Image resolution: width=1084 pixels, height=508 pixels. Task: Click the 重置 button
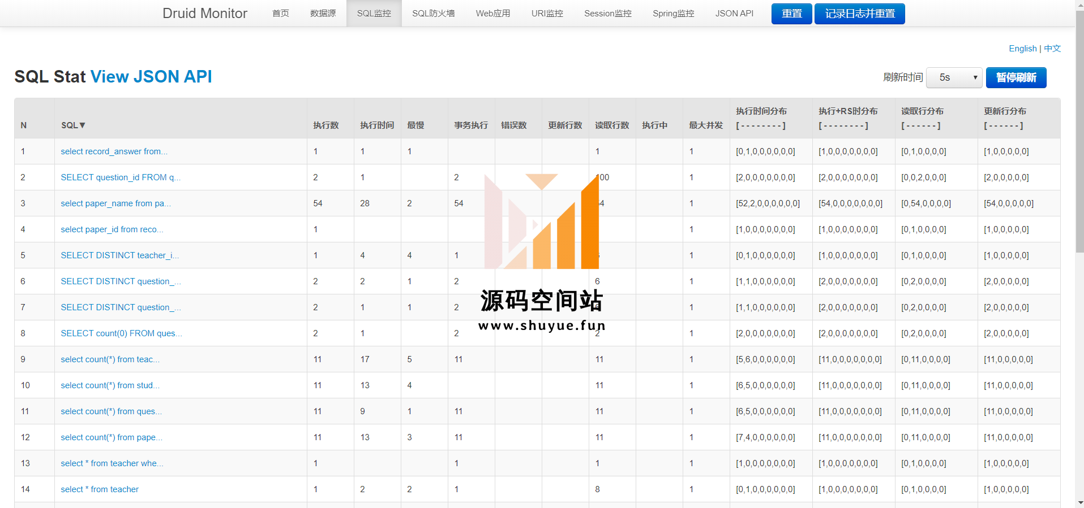(792, 14)
